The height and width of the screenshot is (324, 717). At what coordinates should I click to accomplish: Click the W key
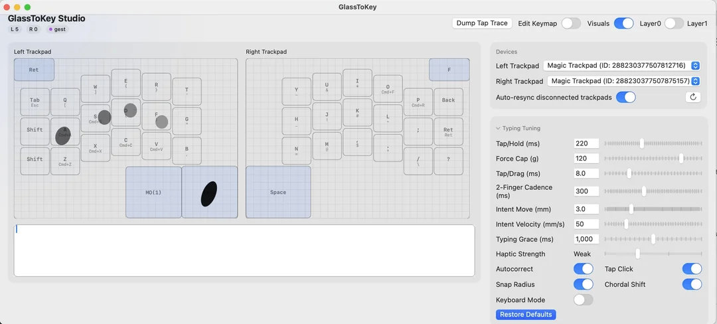[x=95, y=89]
